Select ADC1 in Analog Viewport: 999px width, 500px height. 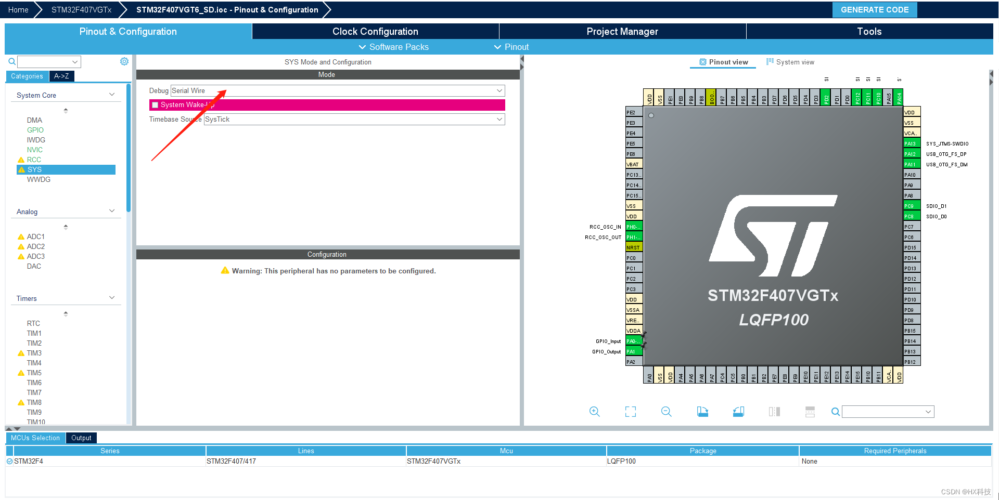point(36,236)
